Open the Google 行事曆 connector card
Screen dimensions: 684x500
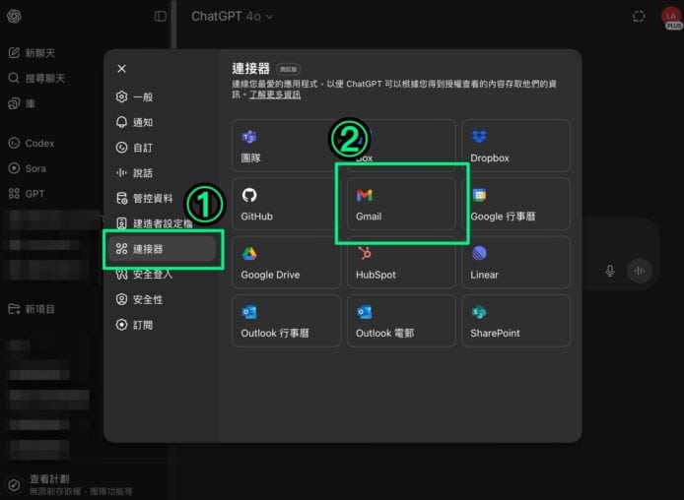click(518, 204)
